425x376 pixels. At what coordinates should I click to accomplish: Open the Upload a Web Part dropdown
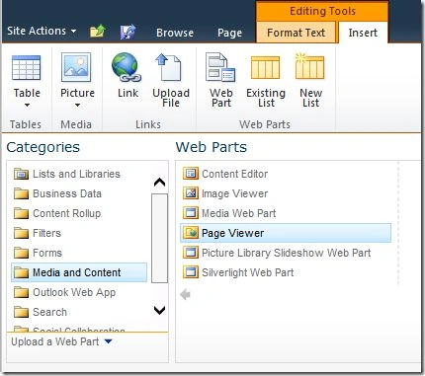[x=108, y=341]
